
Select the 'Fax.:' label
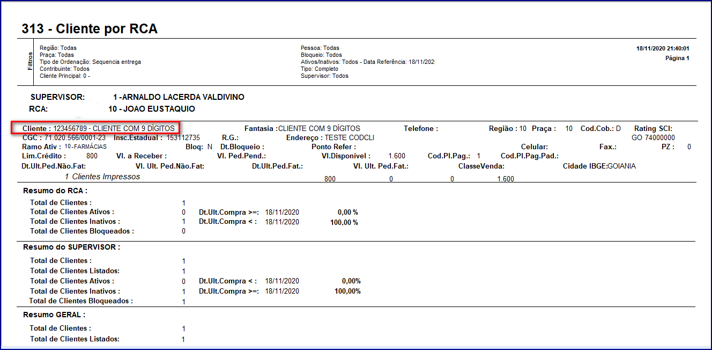[x=608, y=147]
